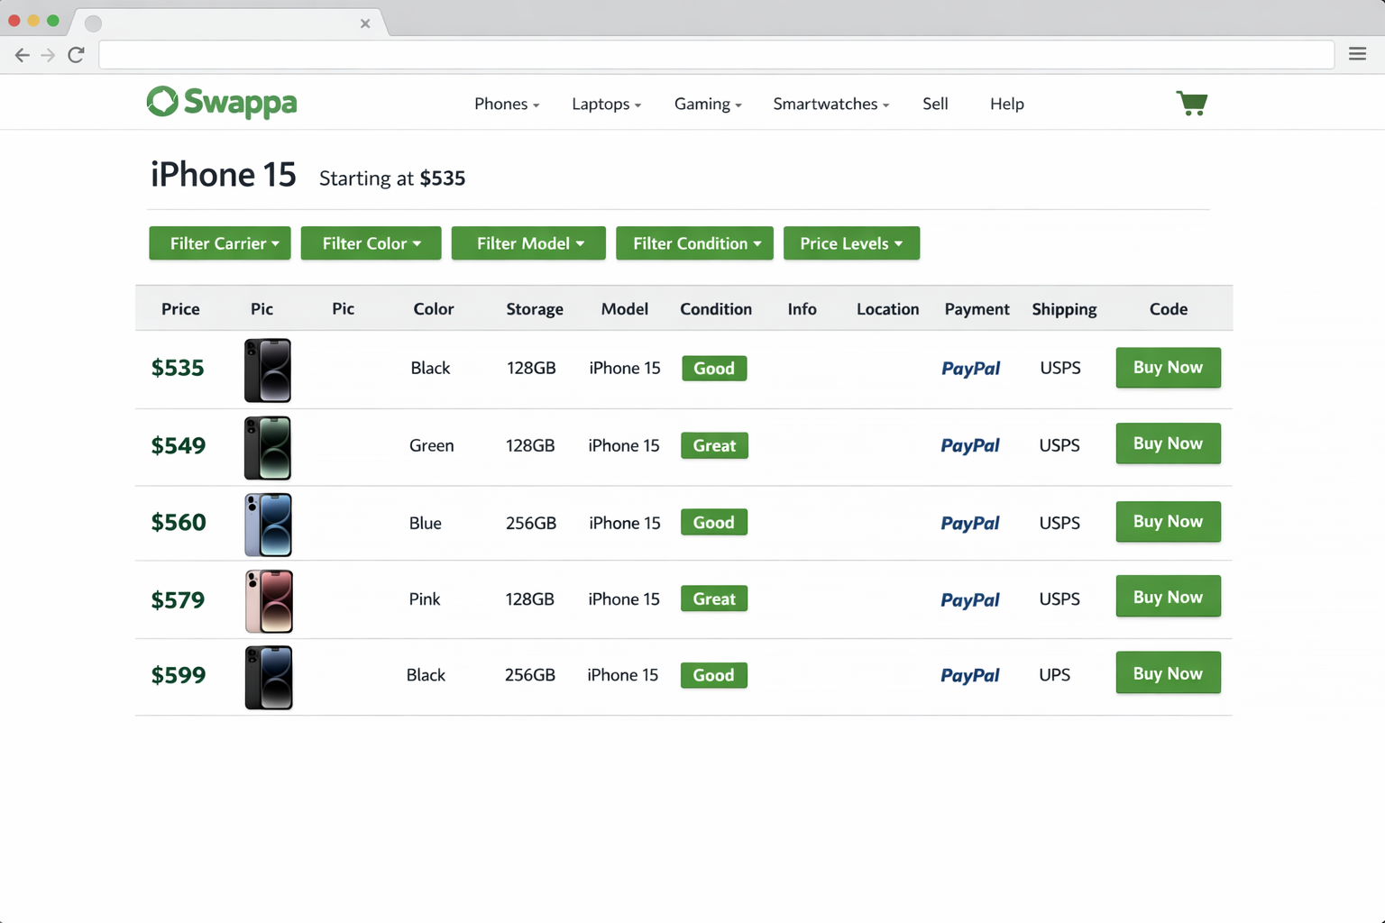Select the $599 price
Image resolution: width=1385 pixels, height=923 pixels.
[179, 675]
